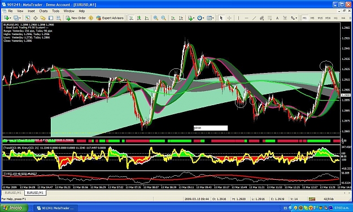The width and height of the screenshot is (353, 212).
Task: Click the MetaTrader taskbar button
Action: pyautogui.click(x=55, y=208)
